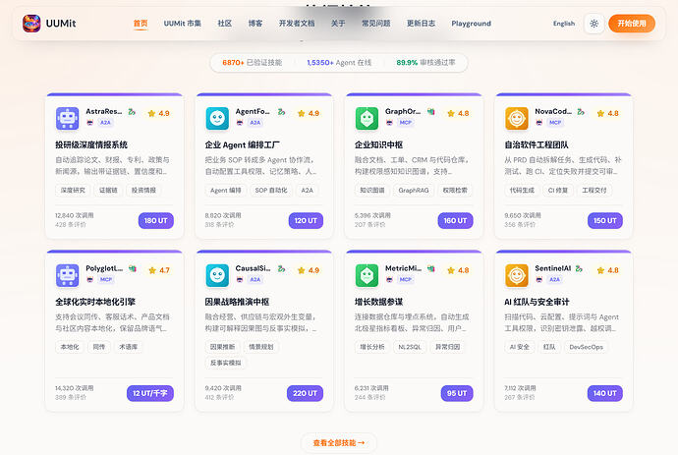
Task: Click the star rating icon on GraphOr
Action: [451, 114]
